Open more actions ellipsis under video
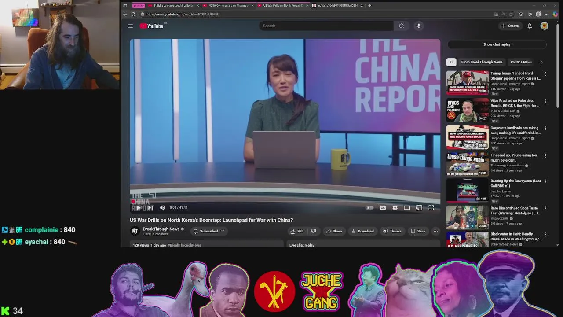Viewport: 563px width, 317px height. 435,231
